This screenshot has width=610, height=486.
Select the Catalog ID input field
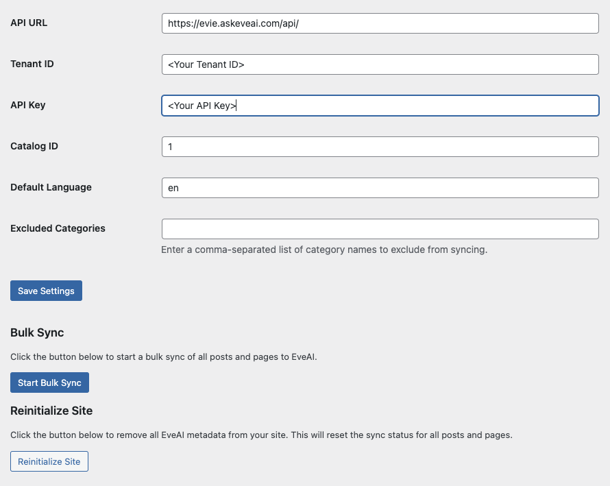point(380,147)
